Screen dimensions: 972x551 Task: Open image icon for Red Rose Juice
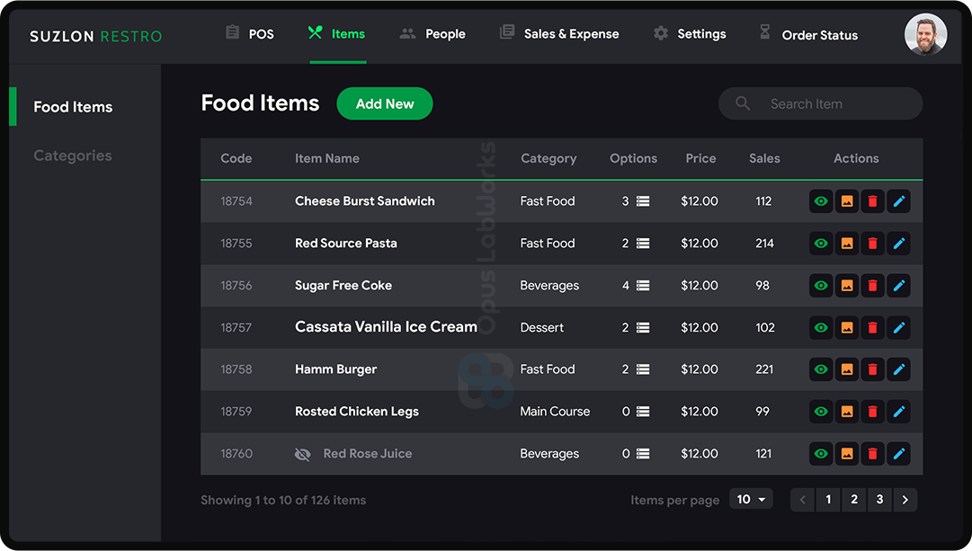click(847, 454)
